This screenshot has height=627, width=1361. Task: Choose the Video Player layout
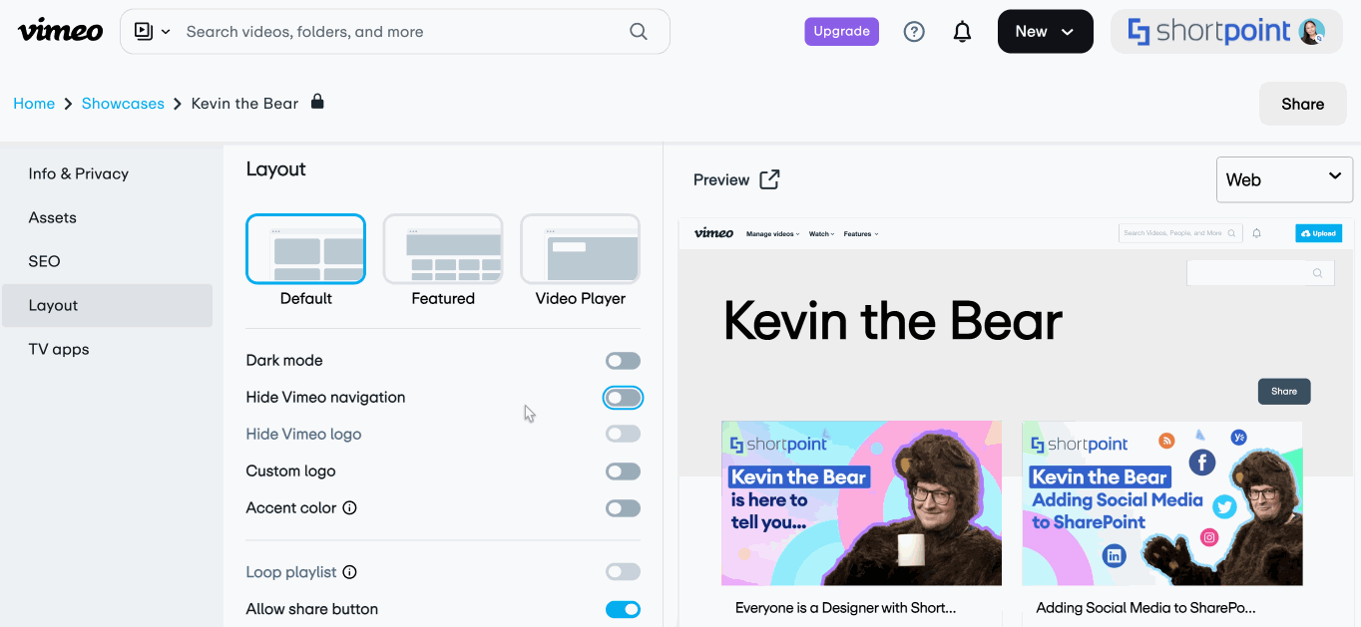(580, 260)
